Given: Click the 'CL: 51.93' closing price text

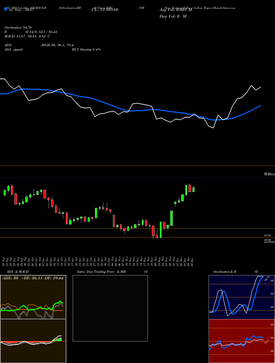Looking at the screenshot, I should [105, 10].
